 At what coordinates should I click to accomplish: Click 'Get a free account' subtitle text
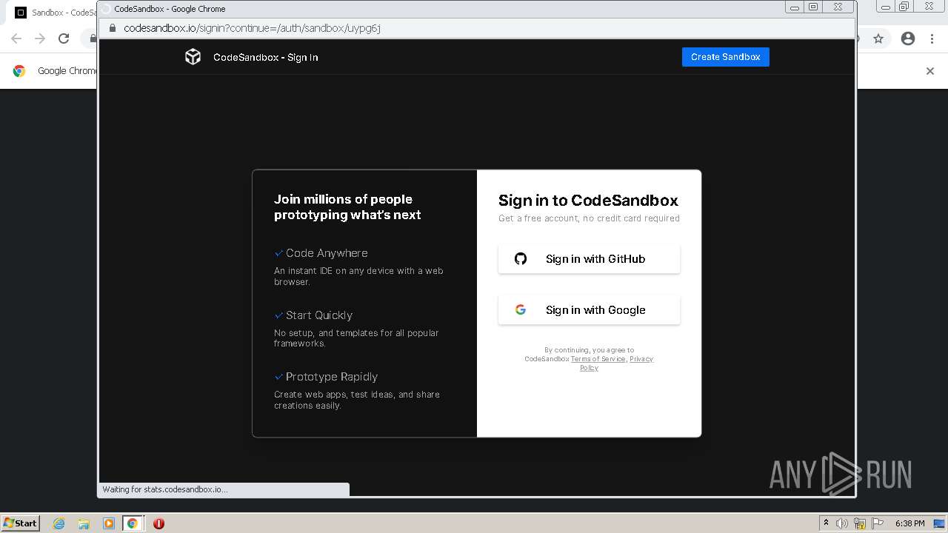(x=589, y=218)
